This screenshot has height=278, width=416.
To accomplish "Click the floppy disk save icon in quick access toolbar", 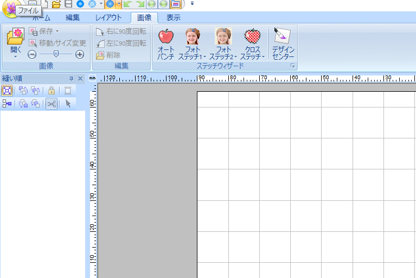I will tap(68, 4).
